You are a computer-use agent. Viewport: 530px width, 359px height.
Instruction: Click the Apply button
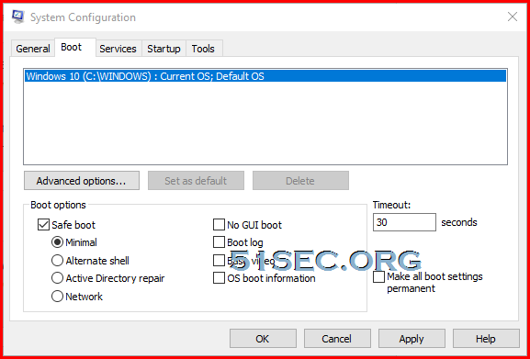pyautogui.click(x=412, y=339)
